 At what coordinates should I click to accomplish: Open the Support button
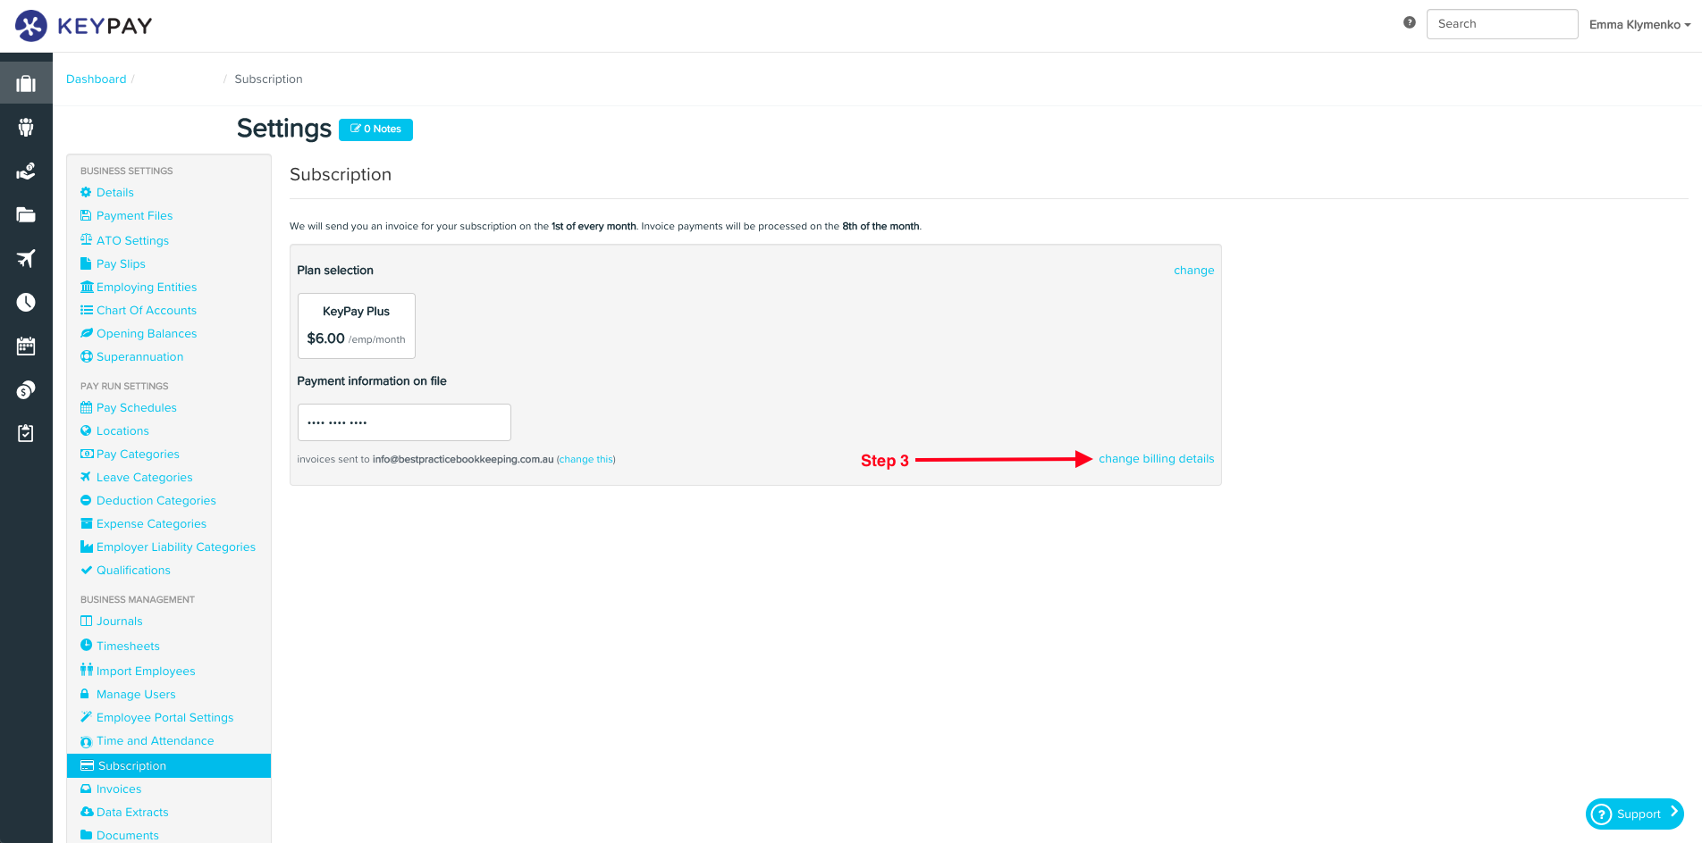click(1634, 814)
